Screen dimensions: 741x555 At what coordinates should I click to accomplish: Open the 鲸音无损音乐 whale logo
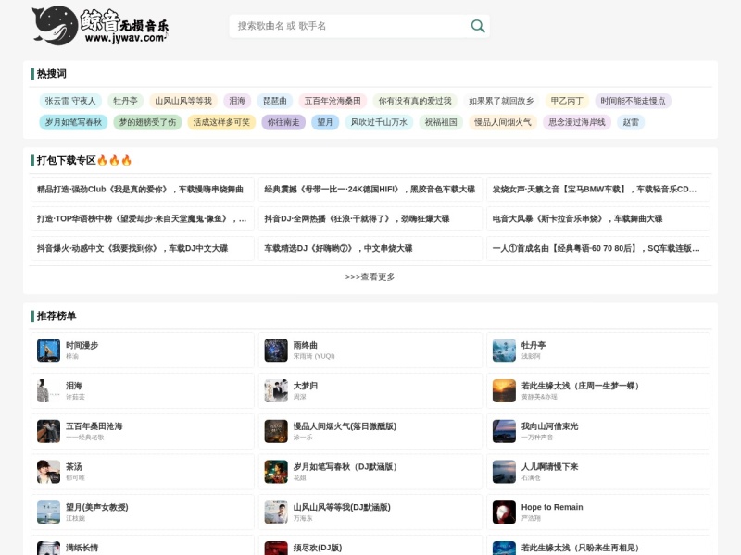point(100,26)
